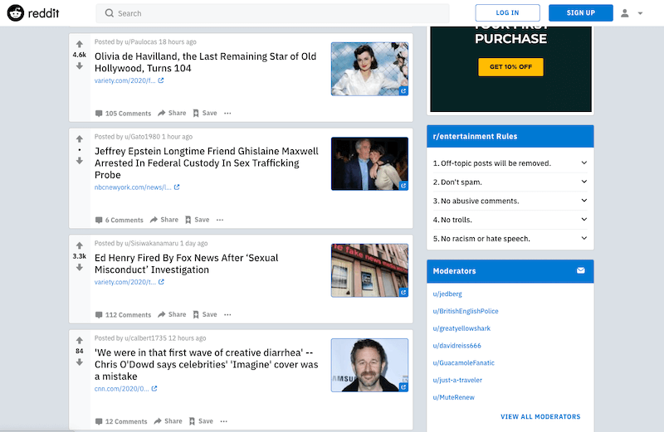Open the Olivia de Havilland Turns 104 post title
This screenshot has height=432, width=664.
click(205, 62)
